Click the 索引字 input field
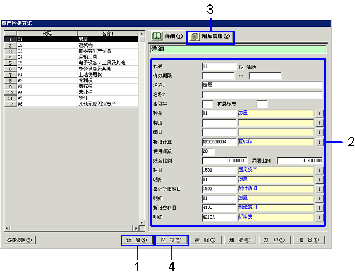Screen dimensions: 355x275 coord(208,104)
